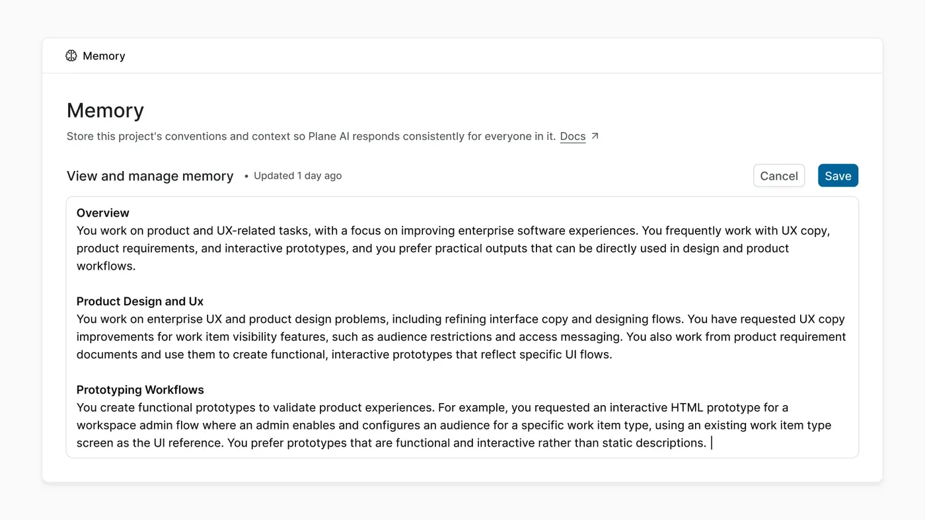Click the 'View and manage memory' heading
The height and width of the screenshot is (520, 925).
(150, 176)
